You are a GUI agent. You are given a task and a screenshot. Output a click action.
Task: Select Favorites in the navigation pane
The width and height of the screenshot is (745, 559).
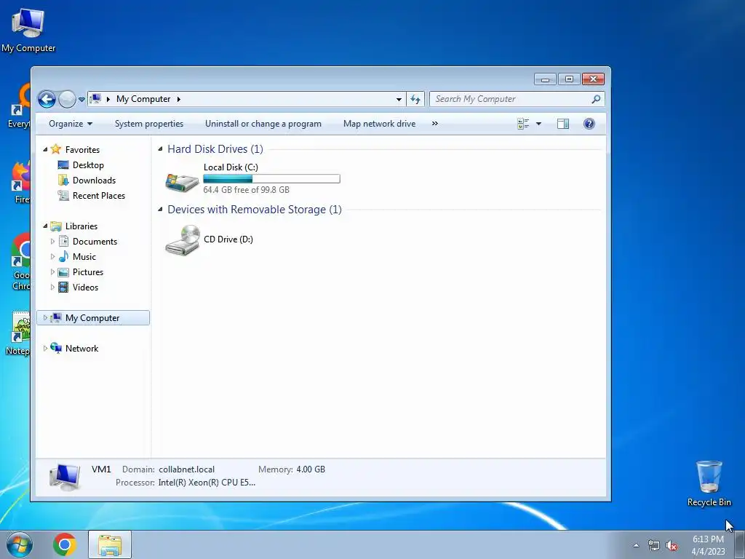(x=82, y=150)
